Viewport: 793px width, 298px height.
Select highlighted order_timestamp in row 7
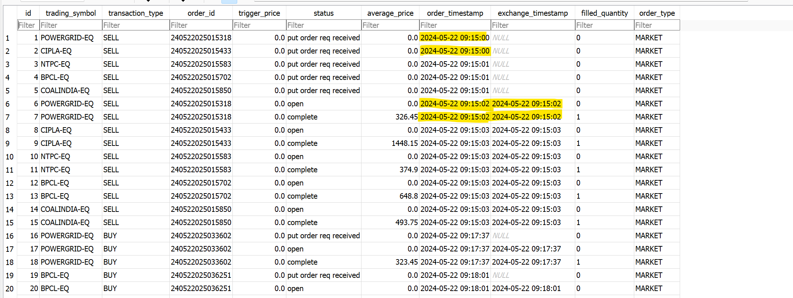pyautogui.click(x=455, y=117)
